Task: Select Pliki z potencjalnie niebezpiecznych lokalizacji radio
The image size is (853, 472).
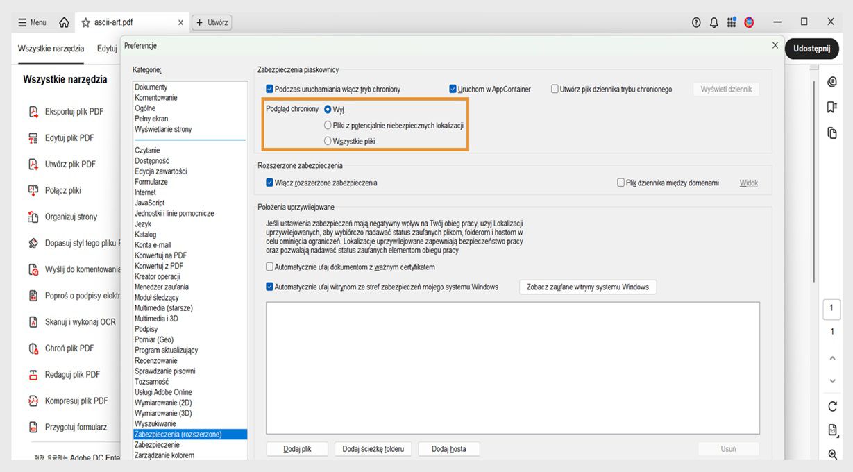Action: (x=328, y=126)
